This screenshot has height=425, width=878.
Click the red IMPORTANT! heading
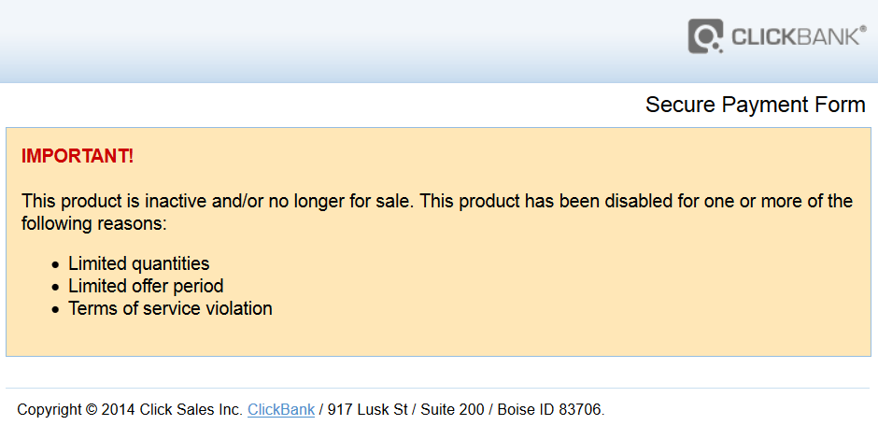(x=78, y=156)
